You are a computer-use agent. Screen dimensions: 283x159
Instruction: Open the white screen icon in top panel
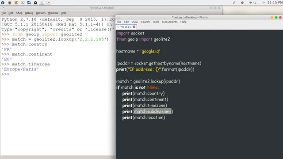click(23, 3)
